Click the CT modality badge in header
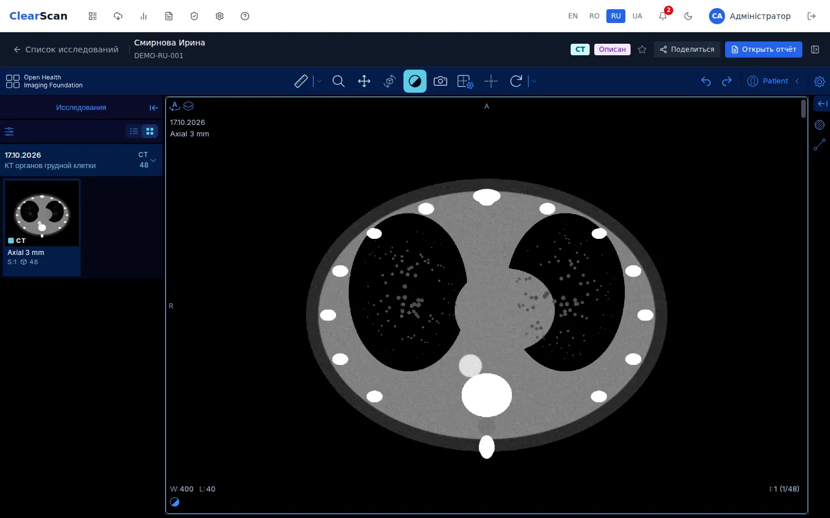 coord(580,49)
